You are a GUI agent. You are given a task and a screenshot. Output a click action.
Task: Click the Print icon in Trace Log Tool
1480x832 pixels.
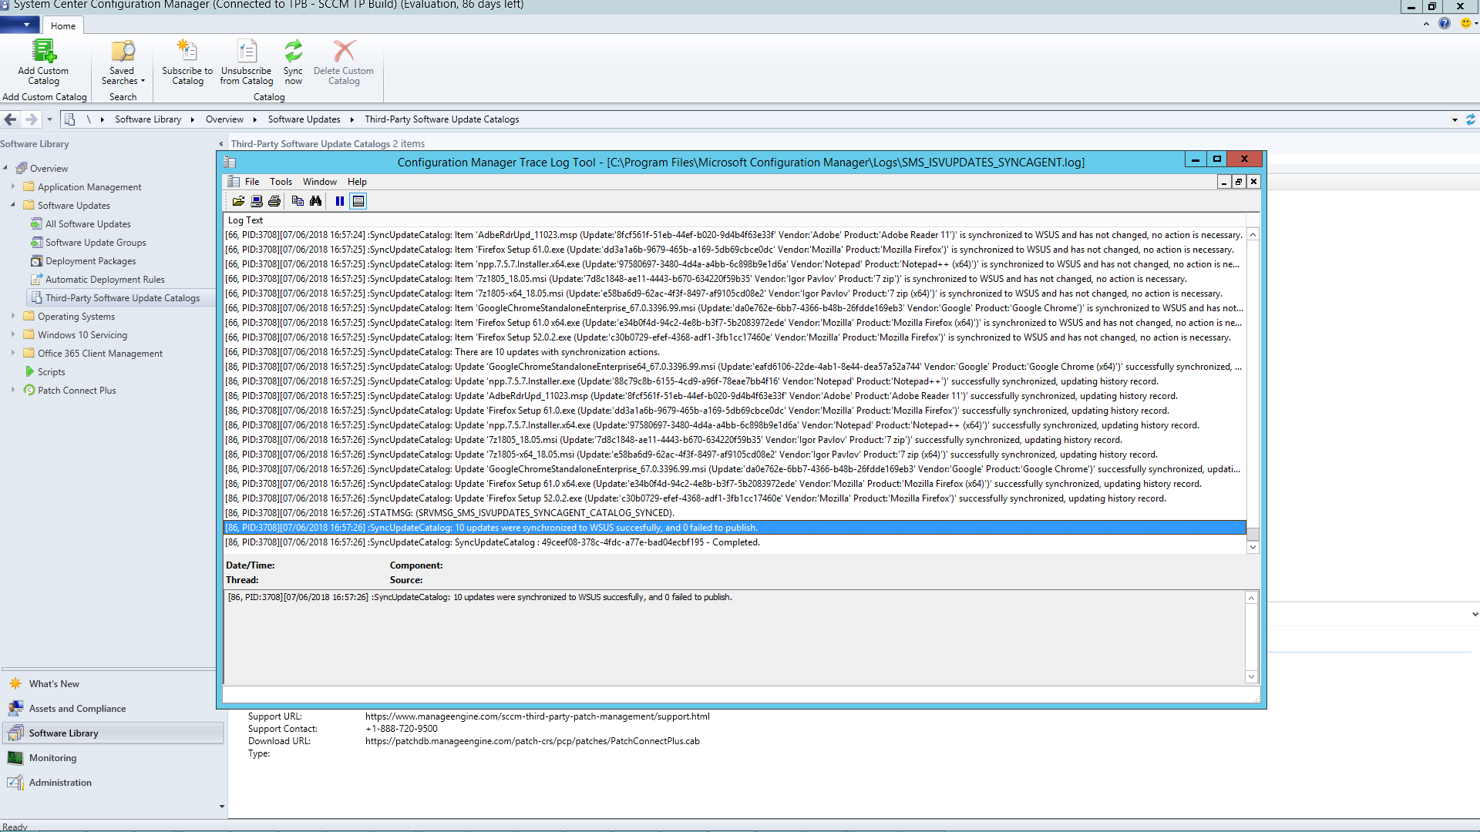click(274, 201)
